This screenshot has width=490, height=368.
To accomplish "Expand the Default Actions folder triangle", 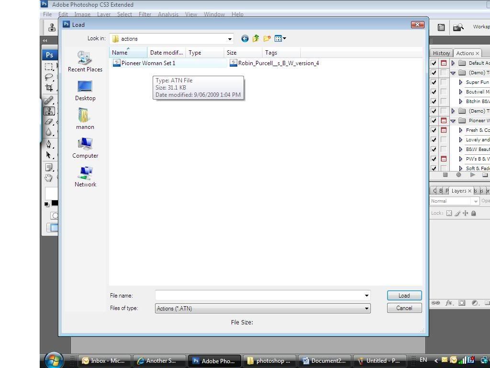I will coord(453,63).
